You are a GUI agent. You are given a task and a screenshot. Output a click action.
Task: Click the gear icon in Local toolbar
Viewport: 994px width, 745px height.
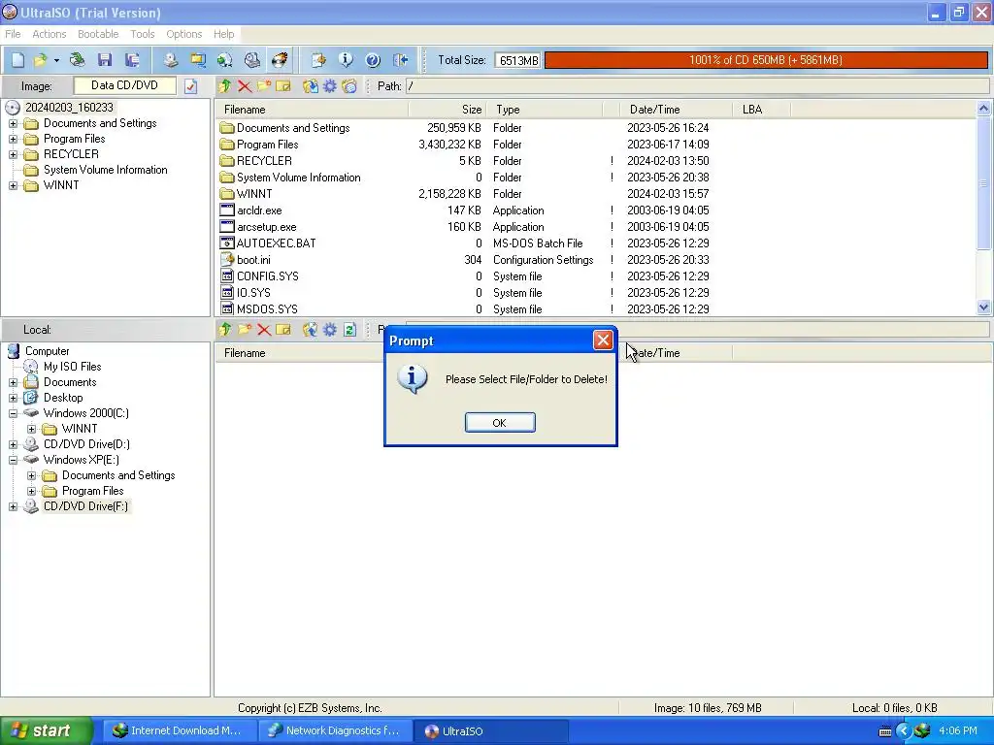click(x=330, y=330)
